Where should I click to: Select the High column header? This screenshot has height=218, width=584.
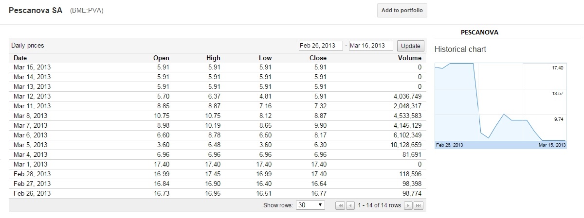(x=213, y=58)
